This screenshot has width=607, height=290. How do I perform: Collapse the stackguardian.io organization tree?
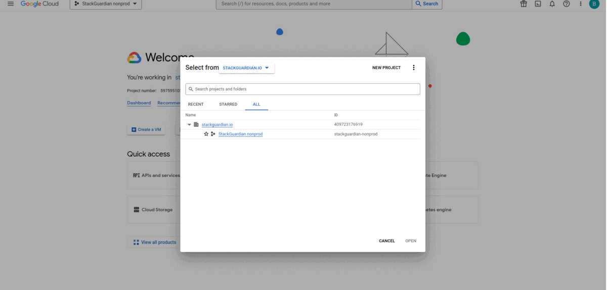pos(189,124)
